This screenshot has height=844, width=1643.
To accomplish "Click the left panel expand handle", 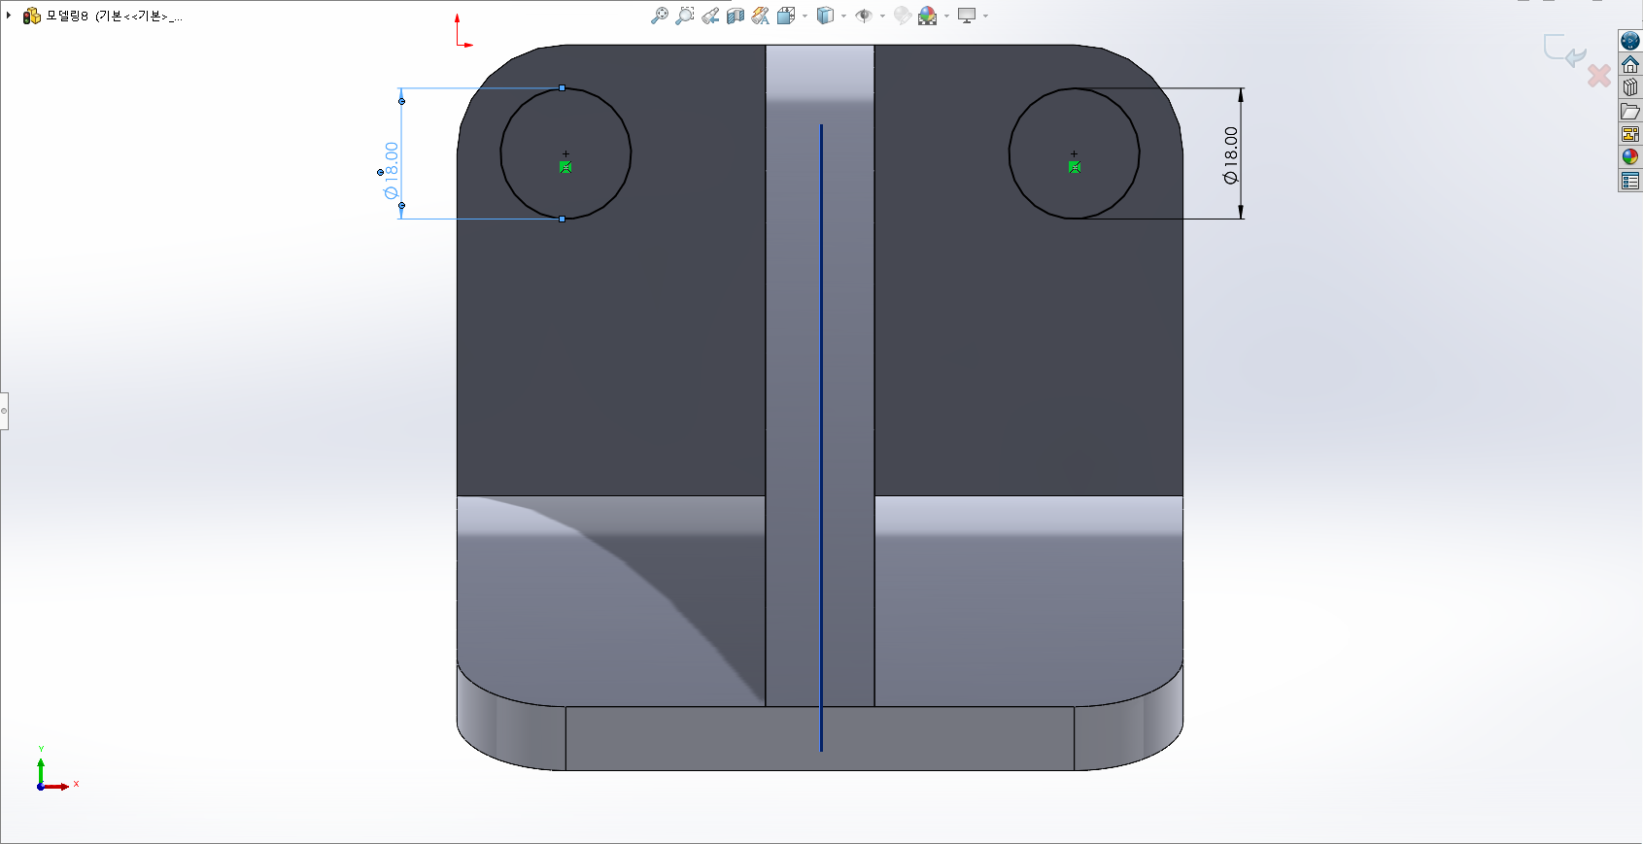I will click(4, 411).
